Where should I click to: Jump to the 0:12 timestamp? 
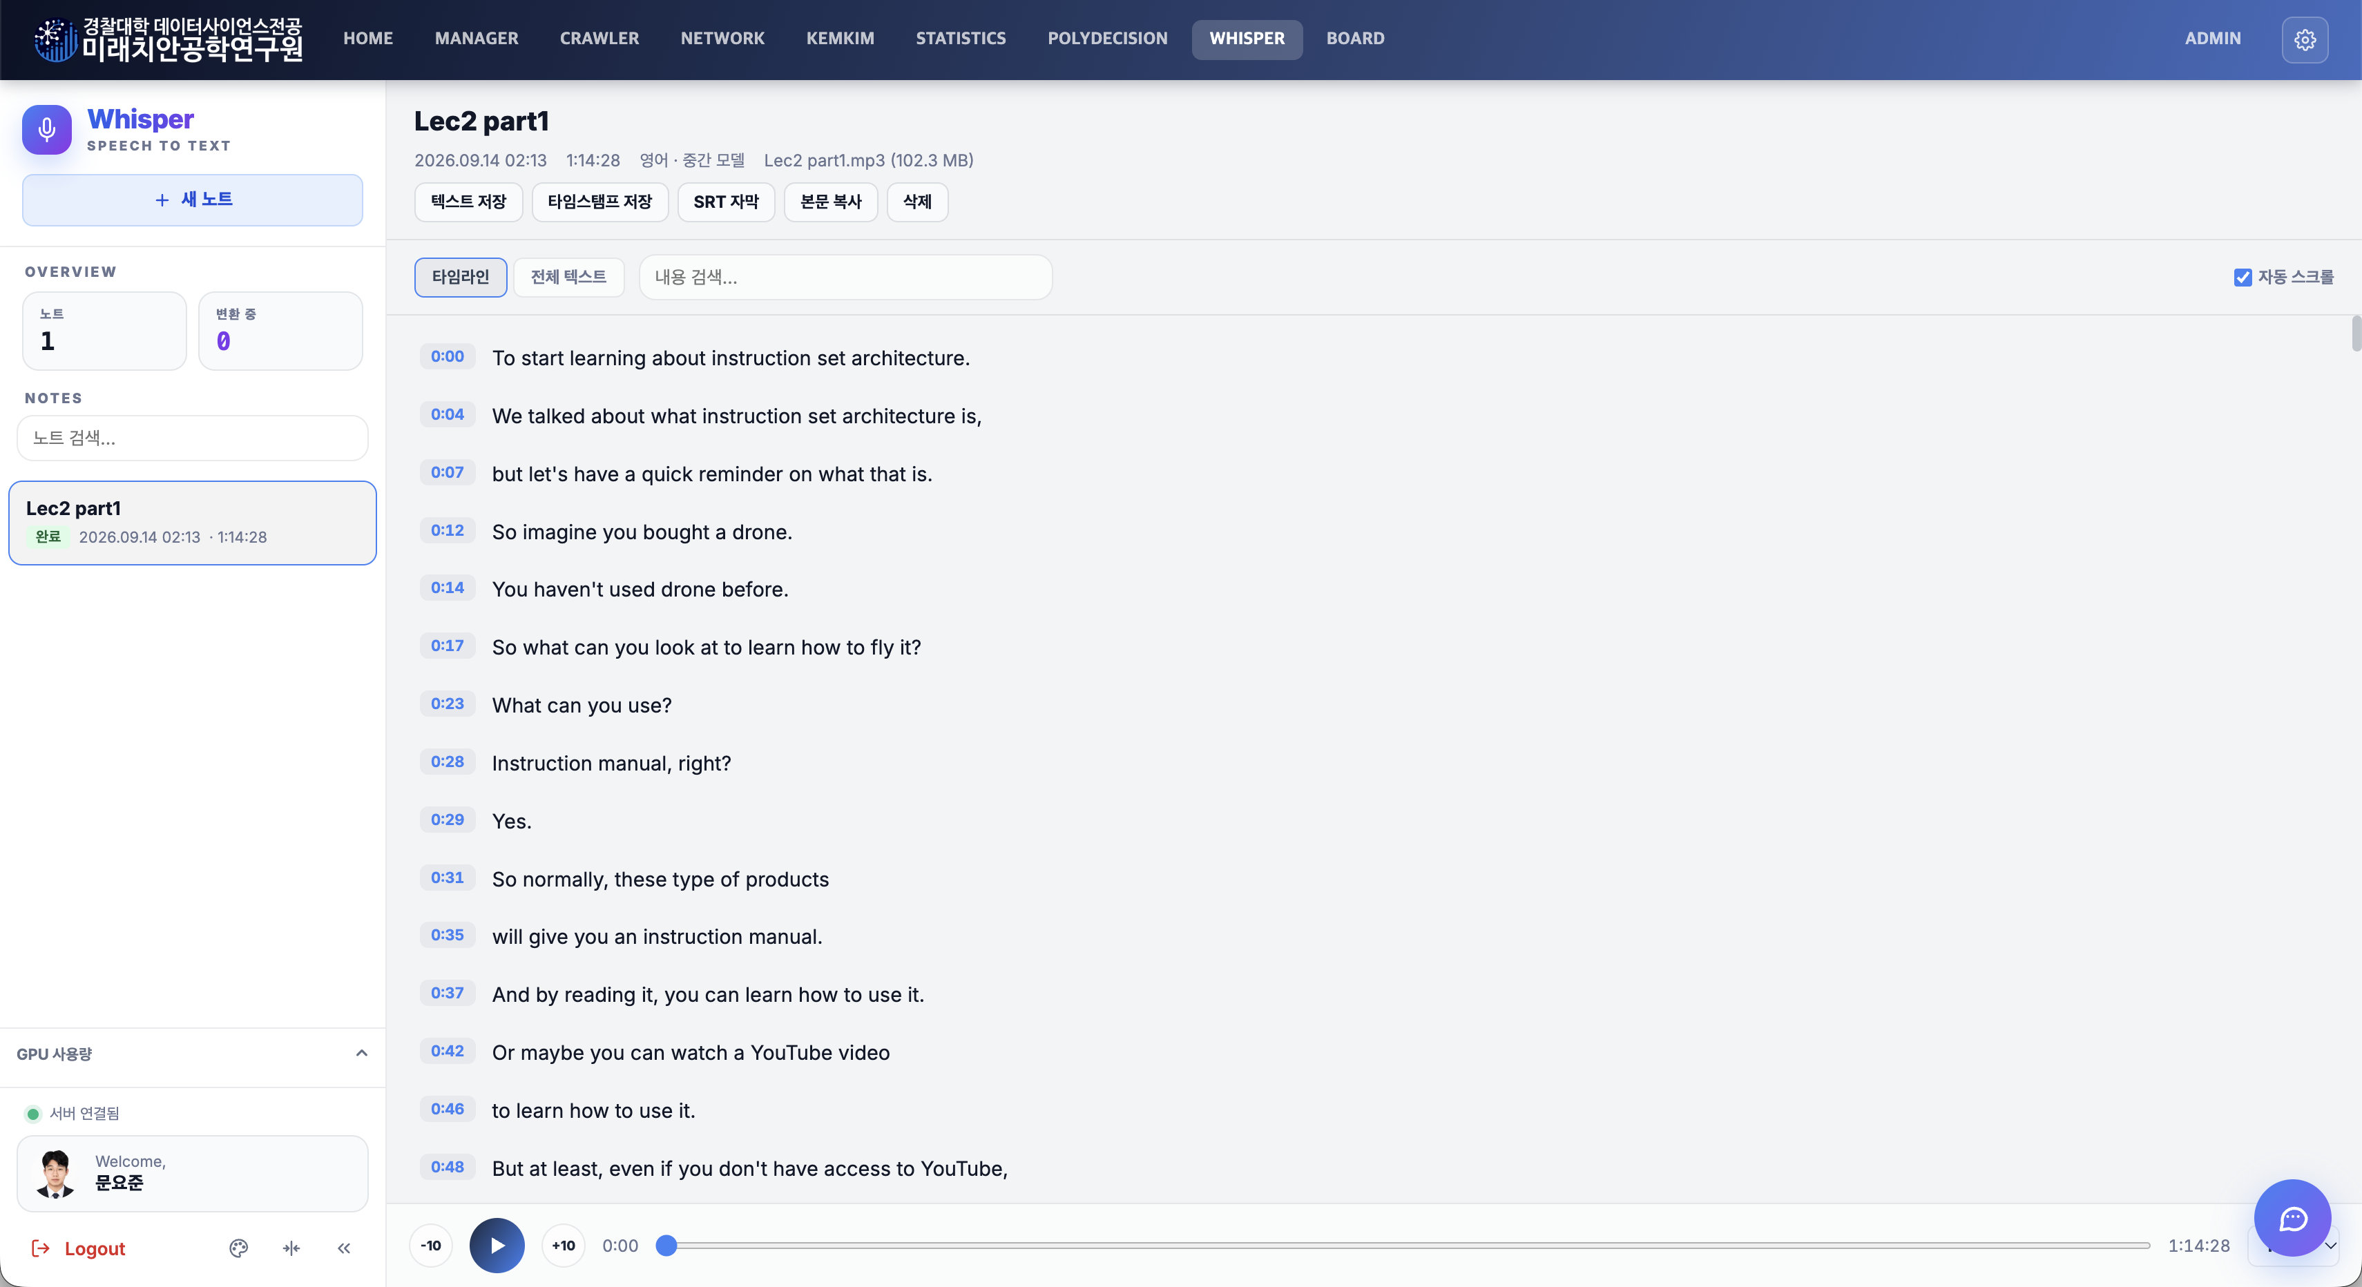(448, 530)
